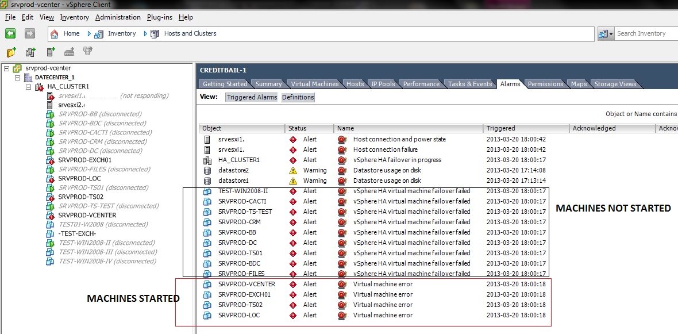678x334 pixels.
Task: Select SRVPROD-BB (disconnected) in the tree
Action: pyautogui.click(x=101, y=114)
